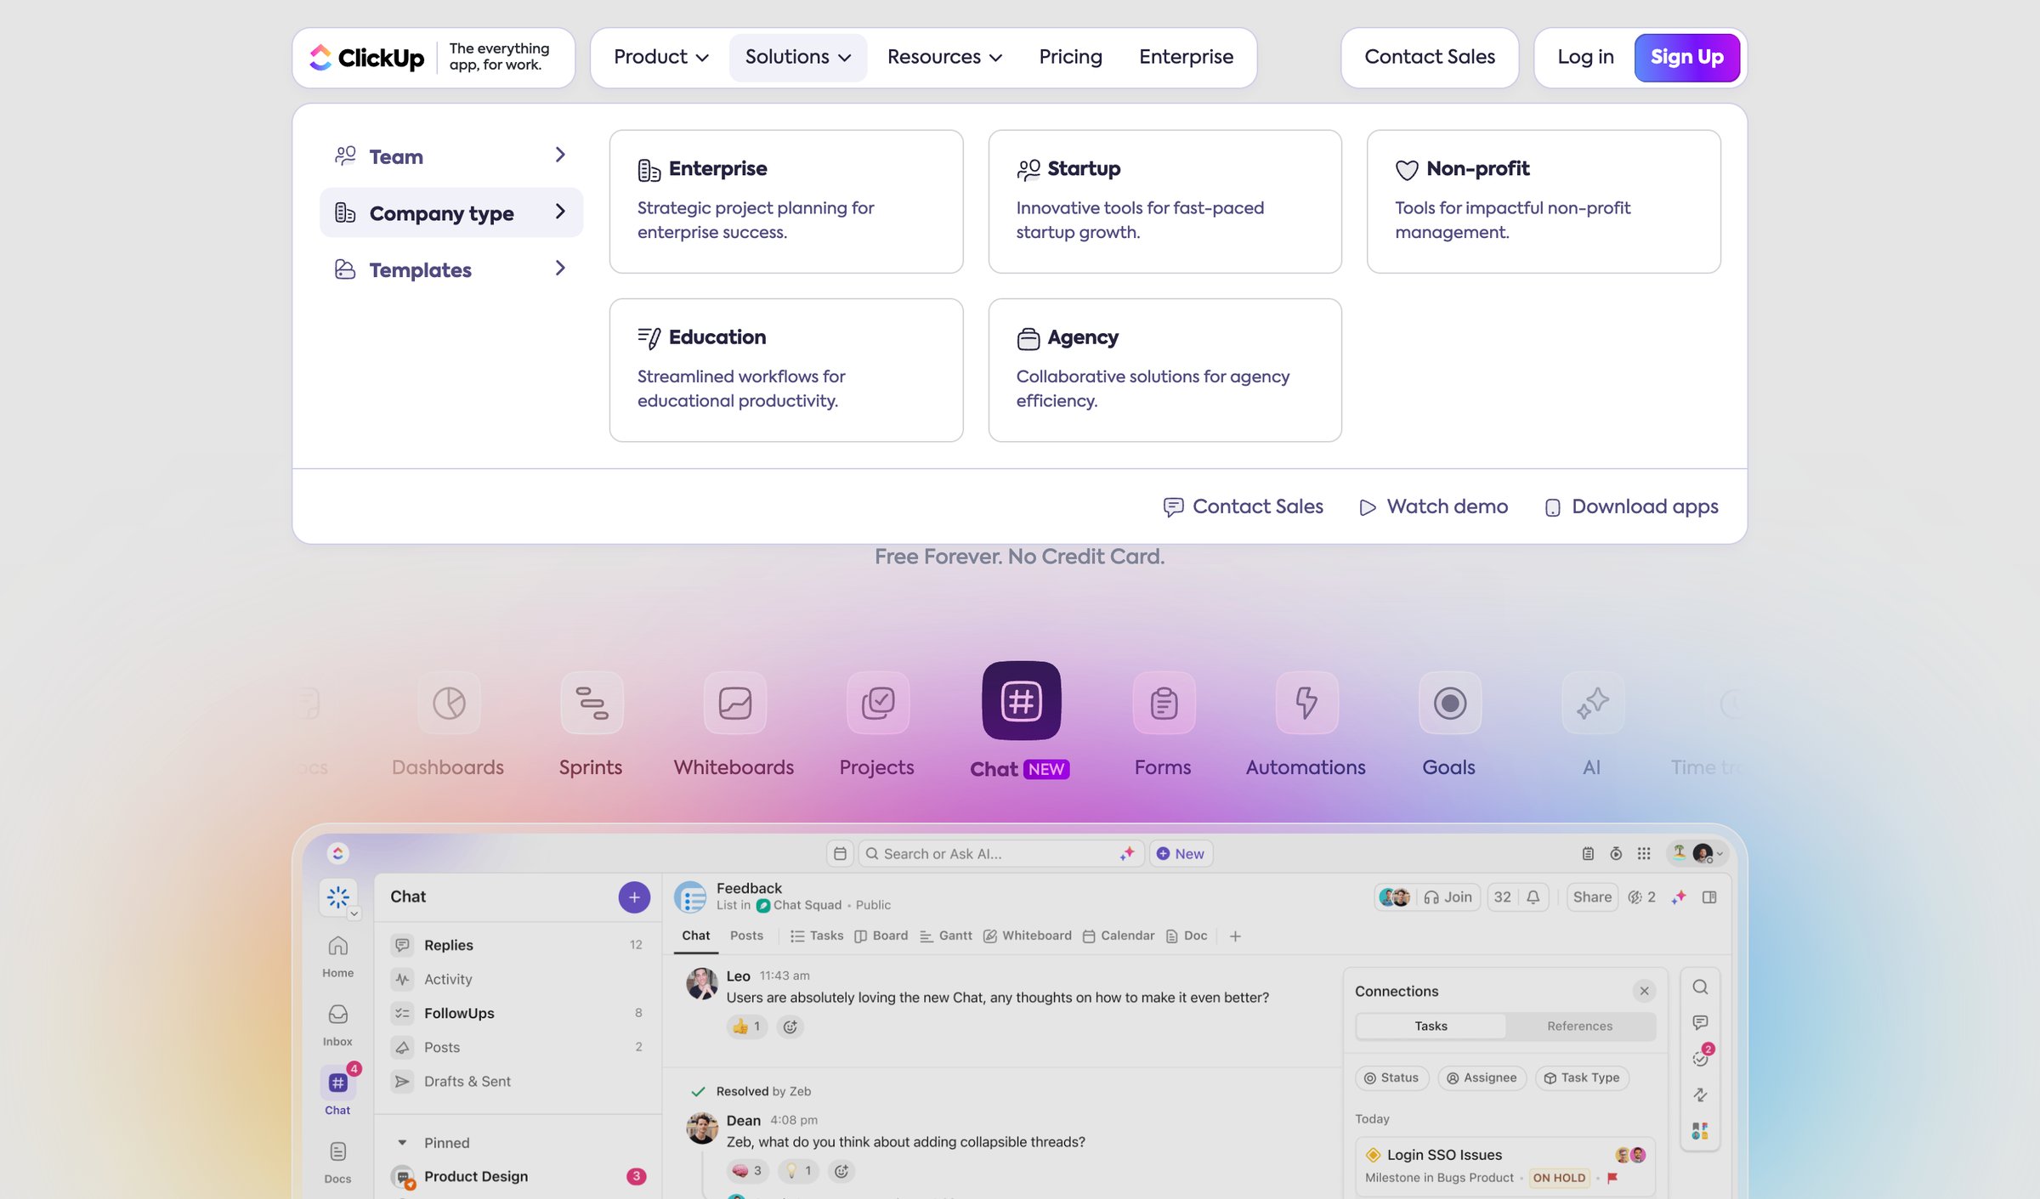Add reaction to Leo's message

pos(790,1027)
